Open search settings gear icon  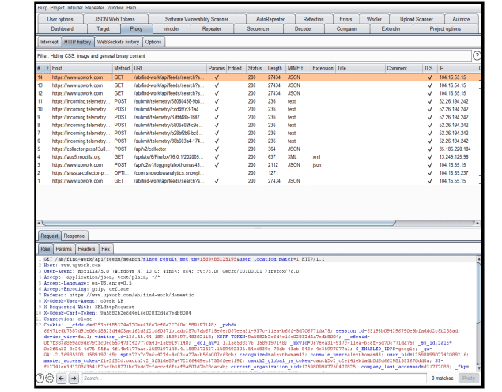[x=50, y=378]
